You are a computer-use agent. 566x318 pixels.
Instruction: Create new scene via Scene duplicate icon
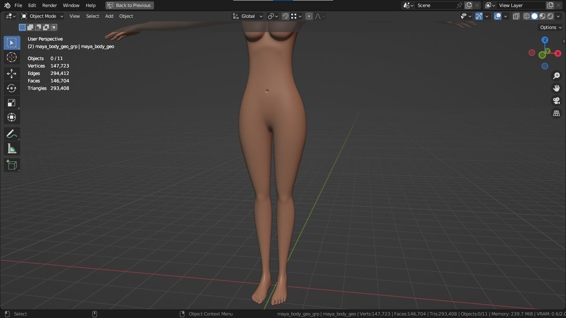469,5
